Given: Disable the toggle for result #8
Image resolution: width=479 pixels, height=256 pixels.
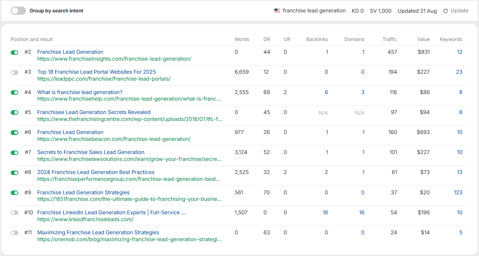Looking at the screenshot, I should (x=14, y=173).
